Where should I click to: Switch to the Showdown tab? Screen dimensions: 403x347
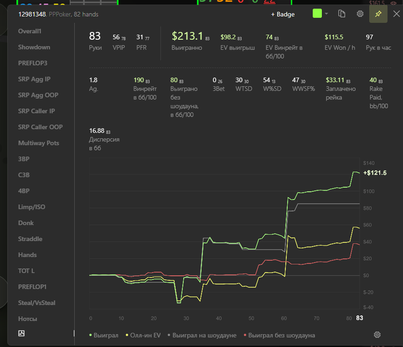pyautogui.click(x=34, y=47)
